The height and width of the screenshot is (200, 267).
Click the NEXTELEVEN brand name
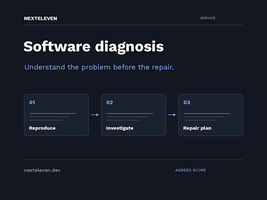click(40, 18)
